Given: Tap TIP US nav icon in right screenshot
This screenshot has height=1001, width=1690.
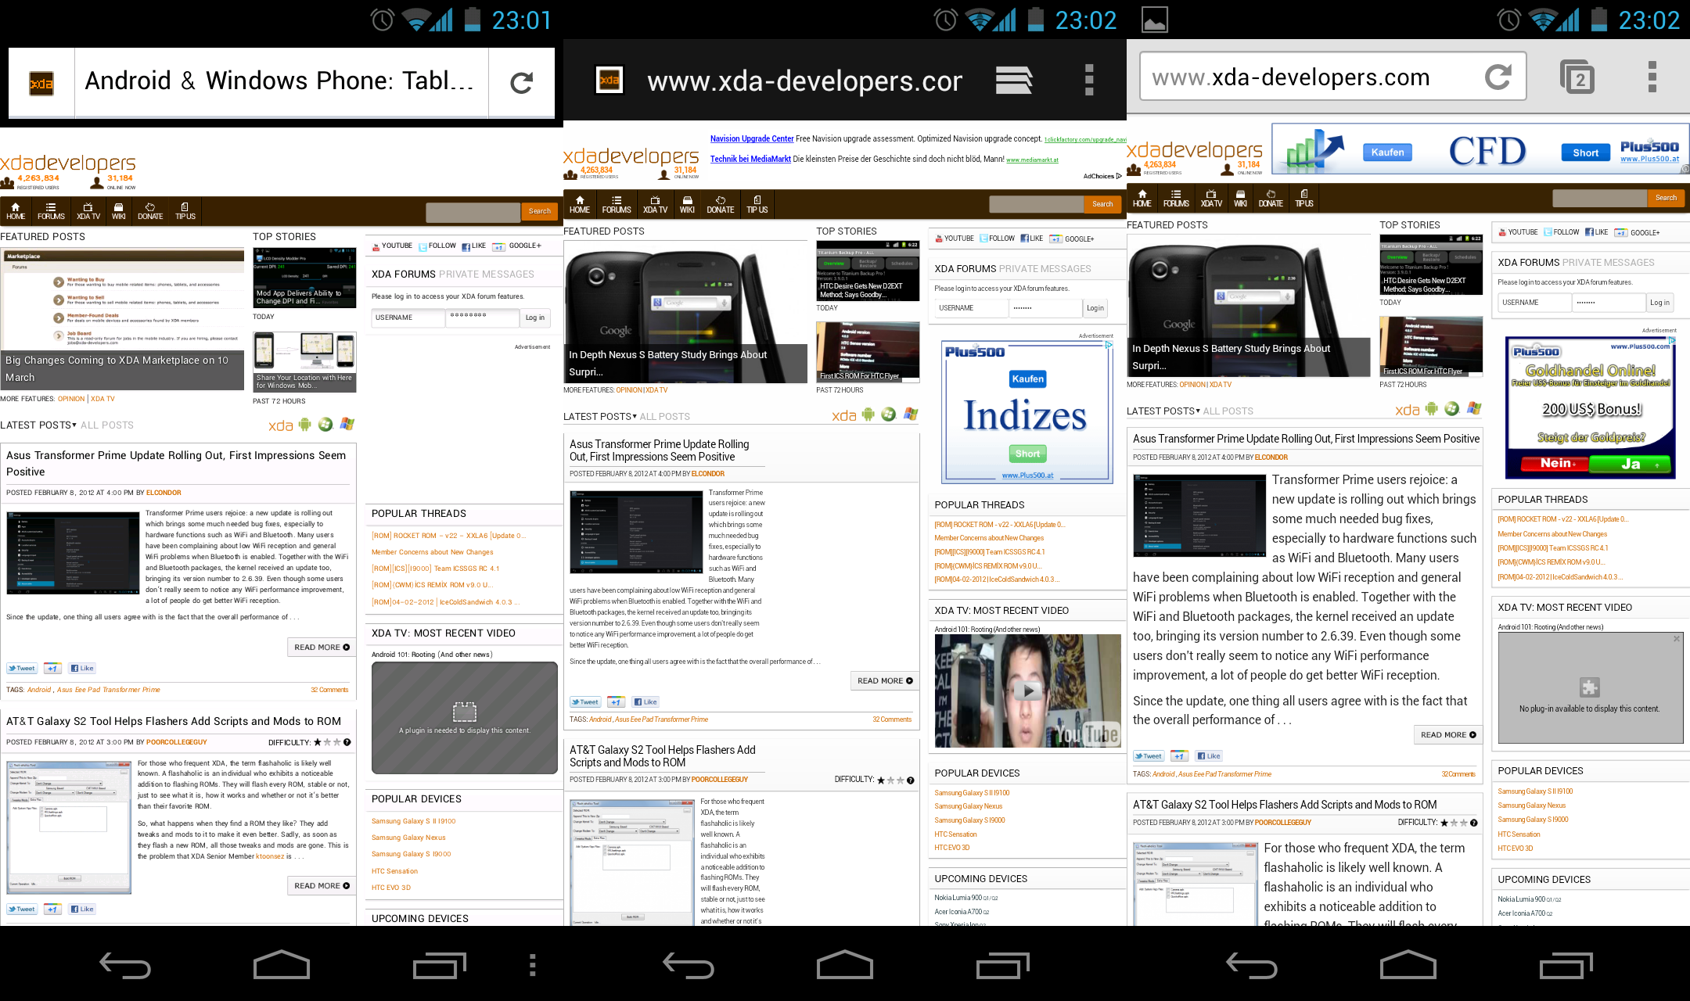Looking at the screenshot, I should [x=1303, y=198].
